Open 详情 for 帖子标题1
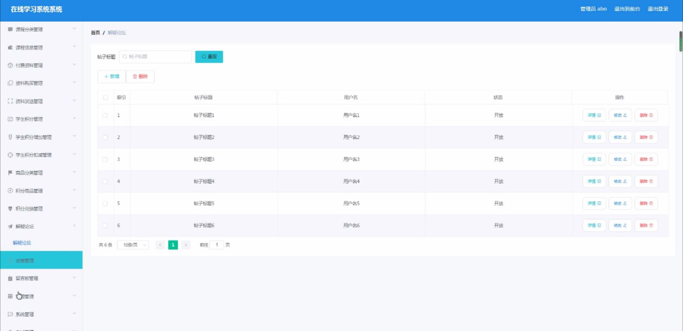Image resolution: width=683 pixels, height=331 pixels. coord(594,115)
